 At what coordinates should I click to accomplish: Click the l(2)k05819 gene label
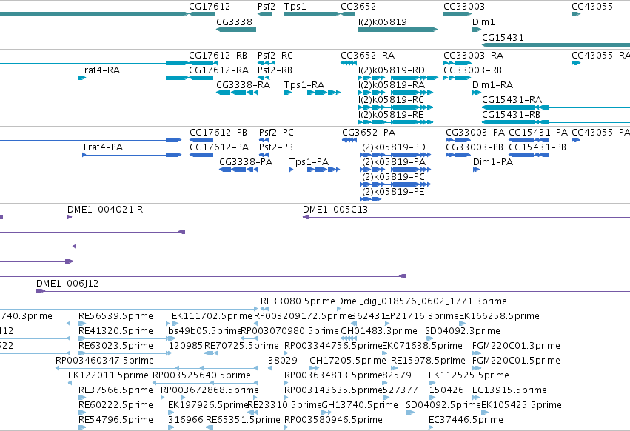[383, 22]
